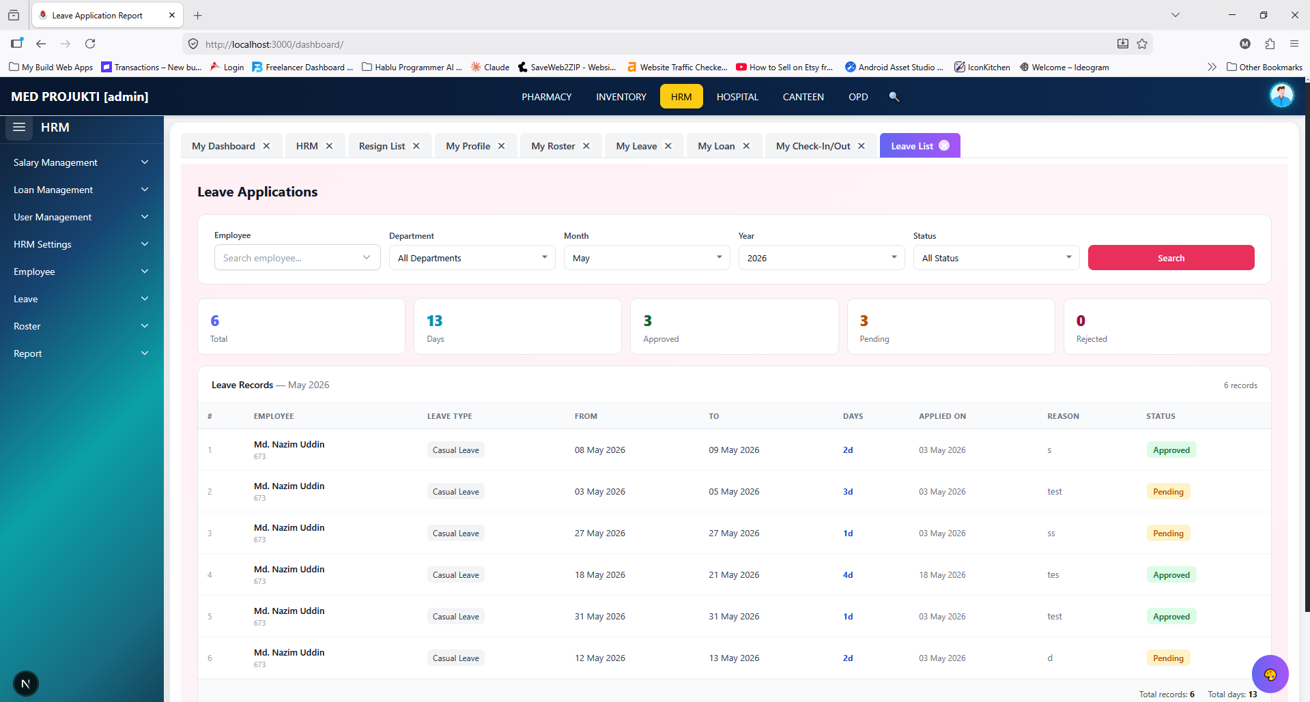Expand the Salary Management sidebar section

[82, 162]
